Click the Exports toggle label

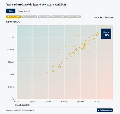point(96,17)
